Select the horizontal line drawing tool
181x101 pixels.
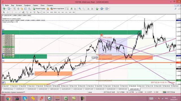click(16, 12)
